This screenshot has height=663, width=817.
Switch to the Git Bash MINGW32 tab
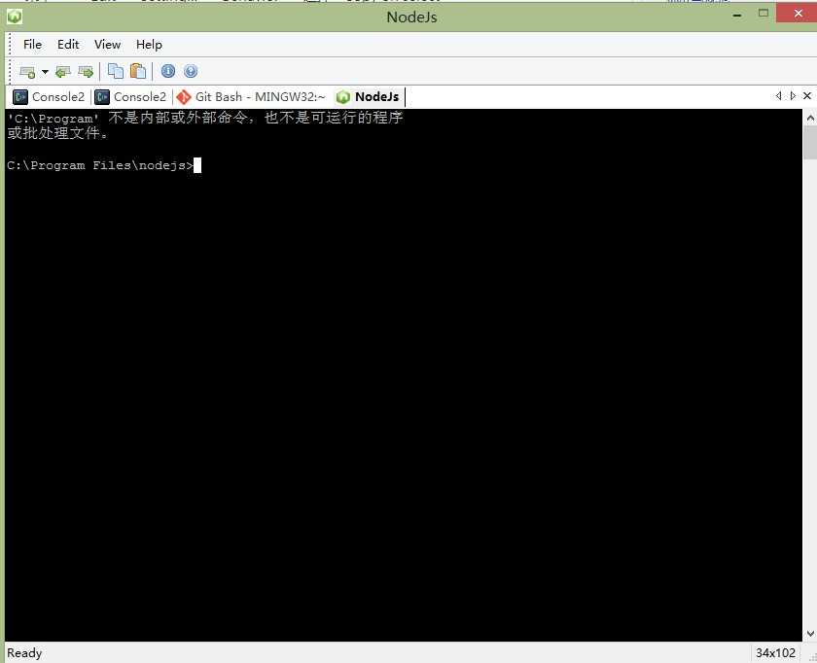tap(251, 97)
